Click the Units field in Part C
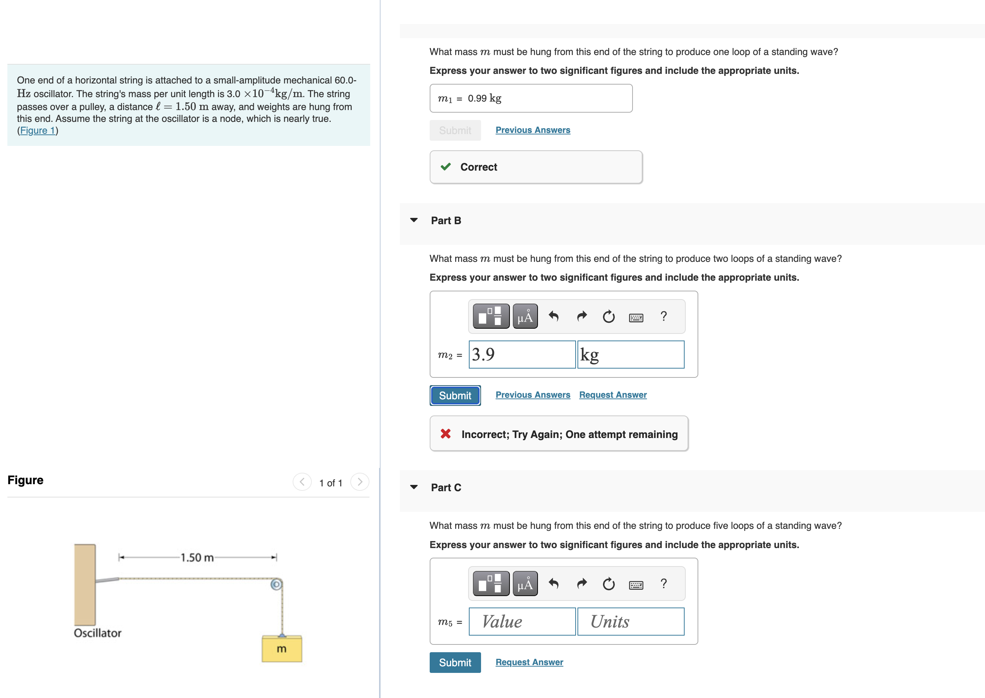Screen dimensions: 985x698 click(x=630, y=621)
